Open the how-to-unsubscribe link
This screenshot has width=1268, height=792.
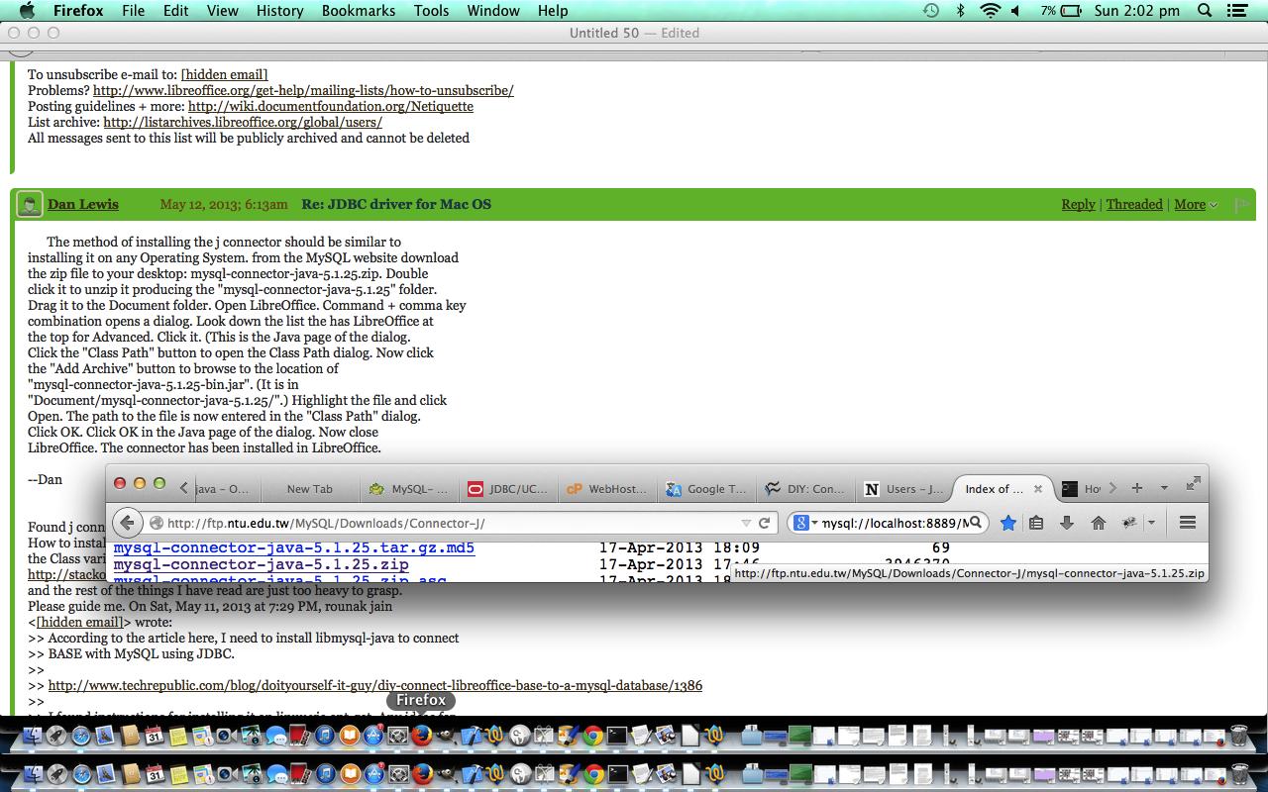click(x=303, y=90)
